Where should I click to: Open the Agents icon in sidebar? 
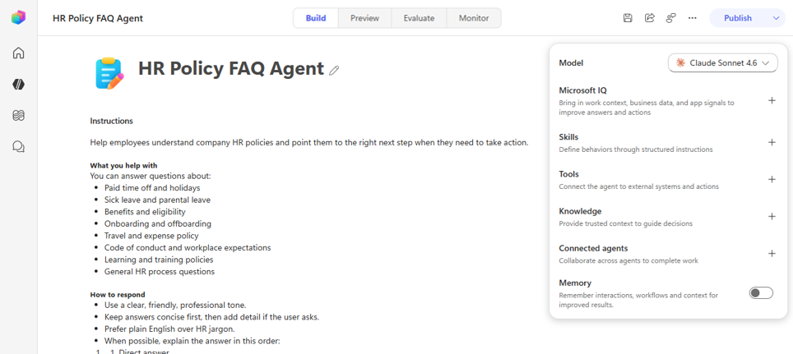coord(18,85)
